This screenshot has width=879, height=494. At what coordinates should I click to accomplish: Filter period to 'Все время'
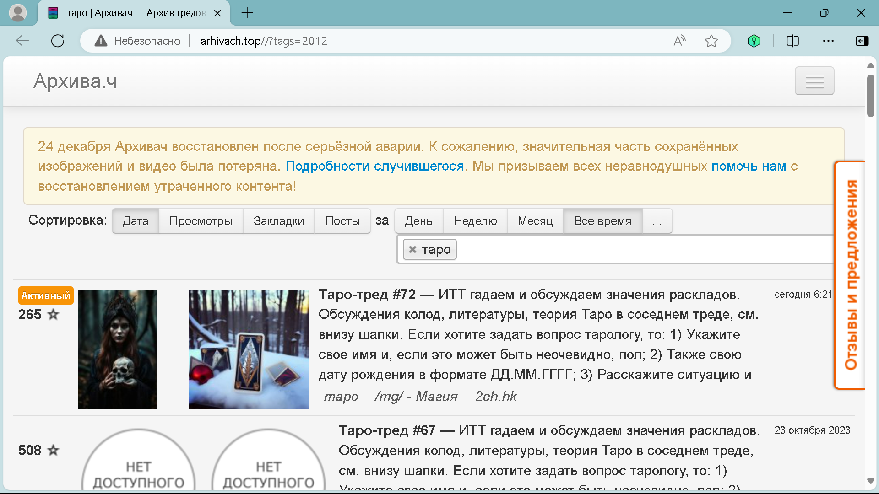602,221
